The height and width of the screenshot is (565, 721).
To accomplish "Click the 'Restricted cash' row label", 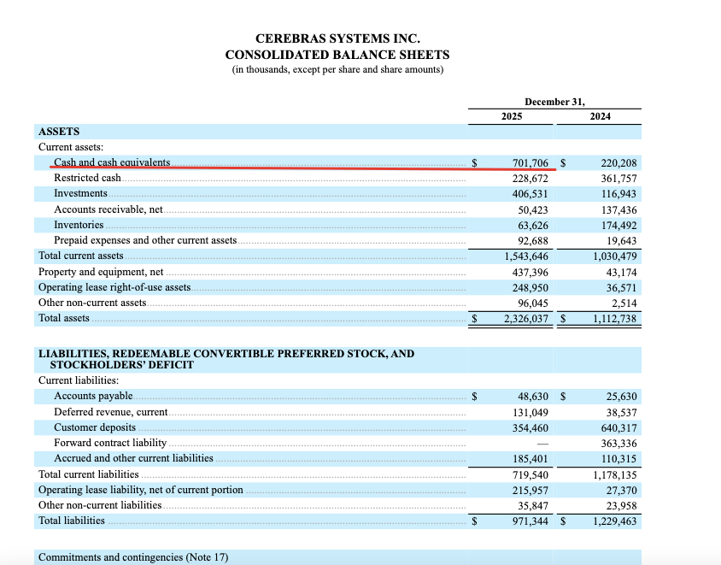I will click(x=87, y=178).
